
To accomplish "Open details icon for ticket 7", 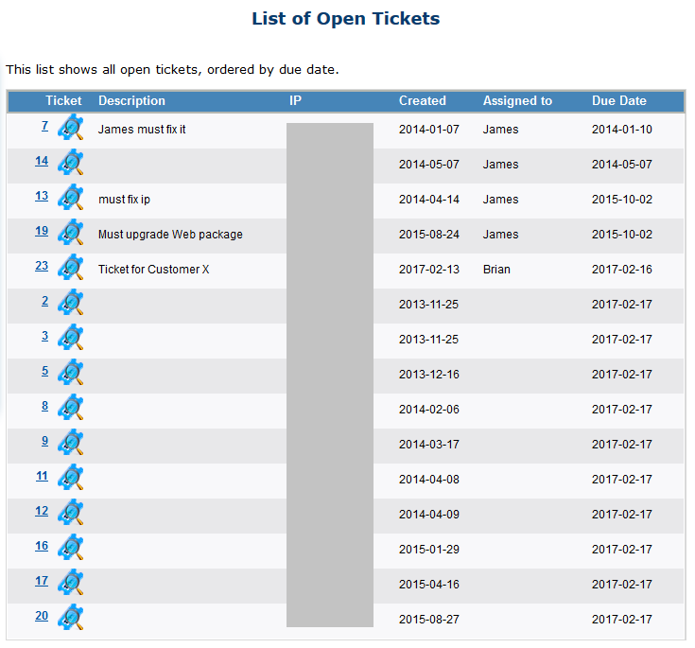I will 71,127.
